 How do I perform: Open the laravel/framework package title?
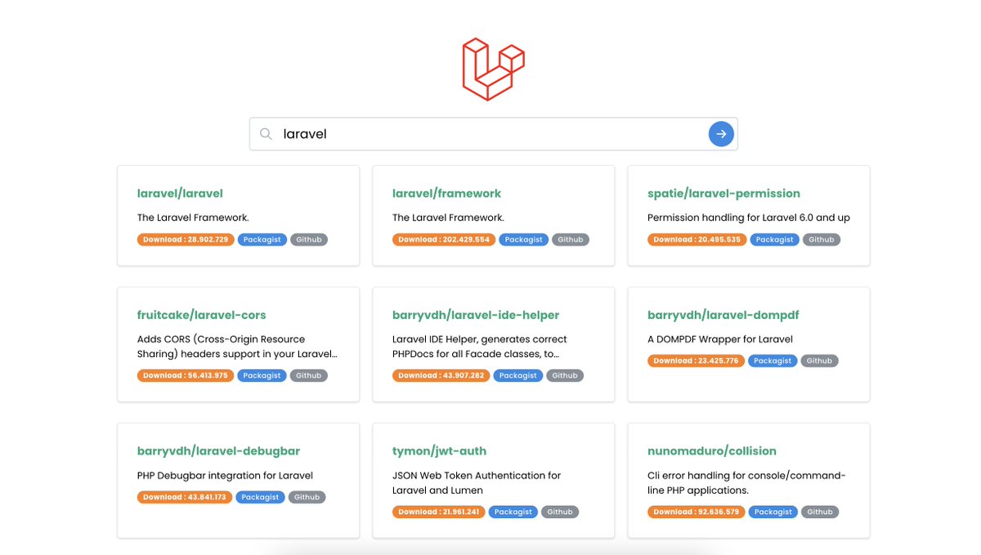(446, 194)
